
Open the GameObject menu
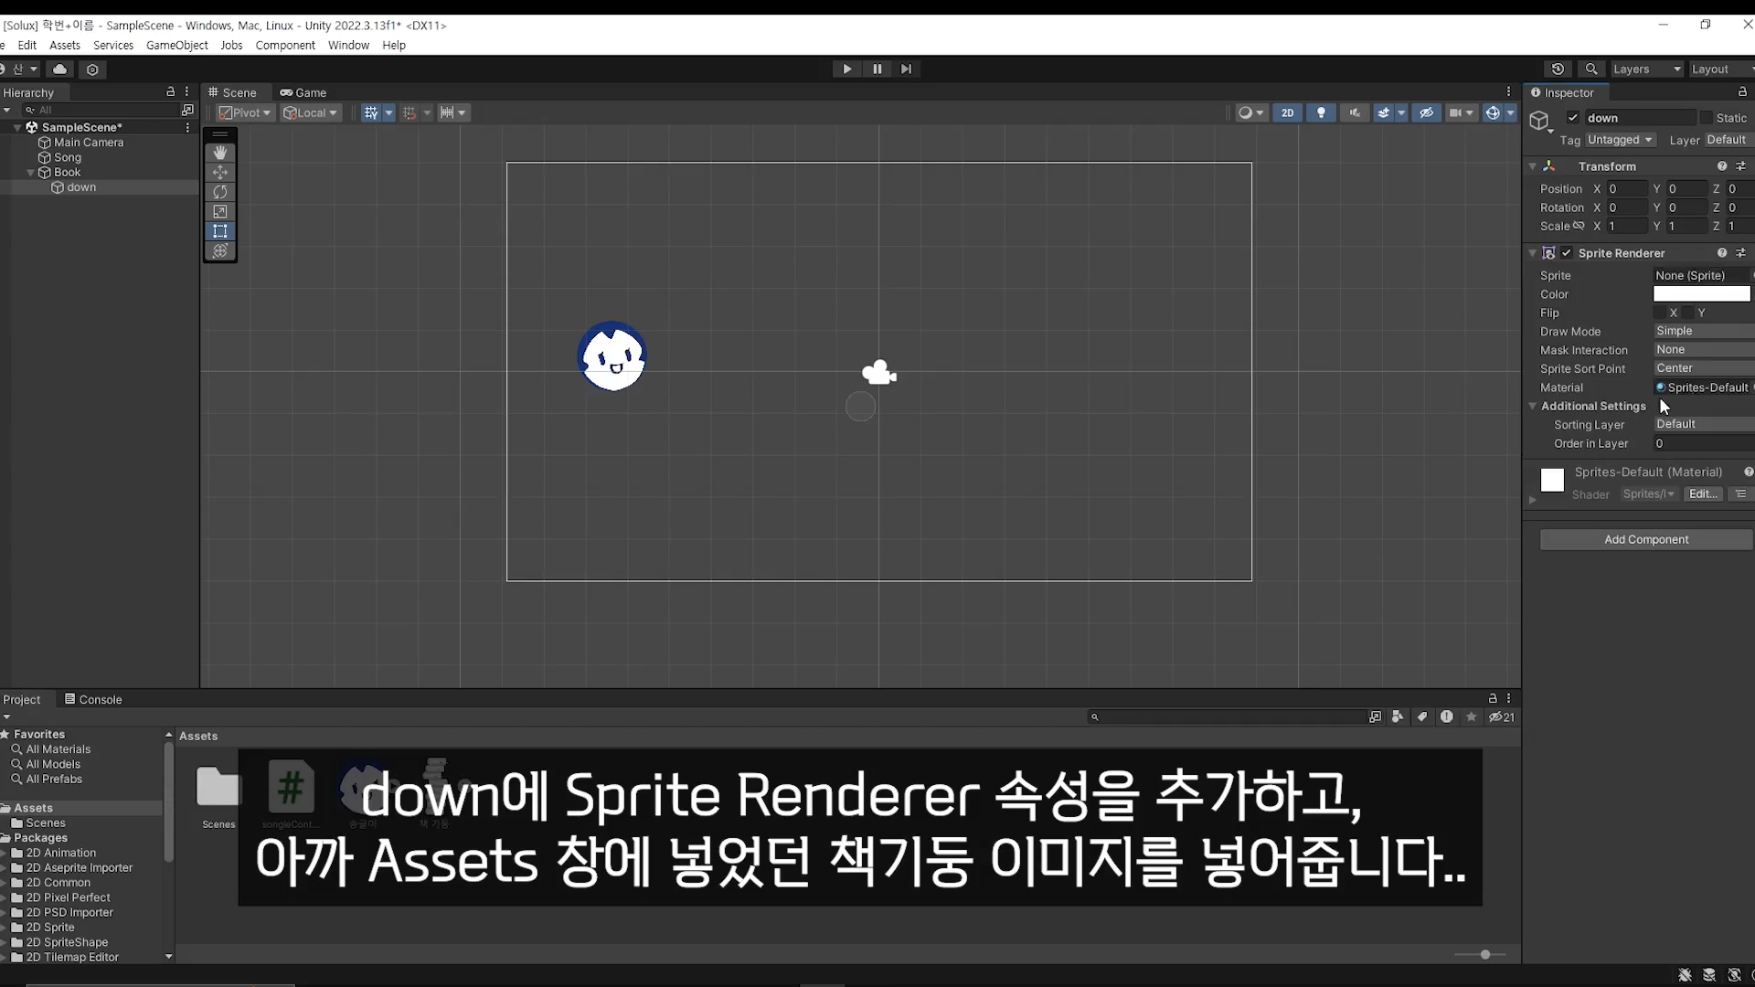(176, 45)
